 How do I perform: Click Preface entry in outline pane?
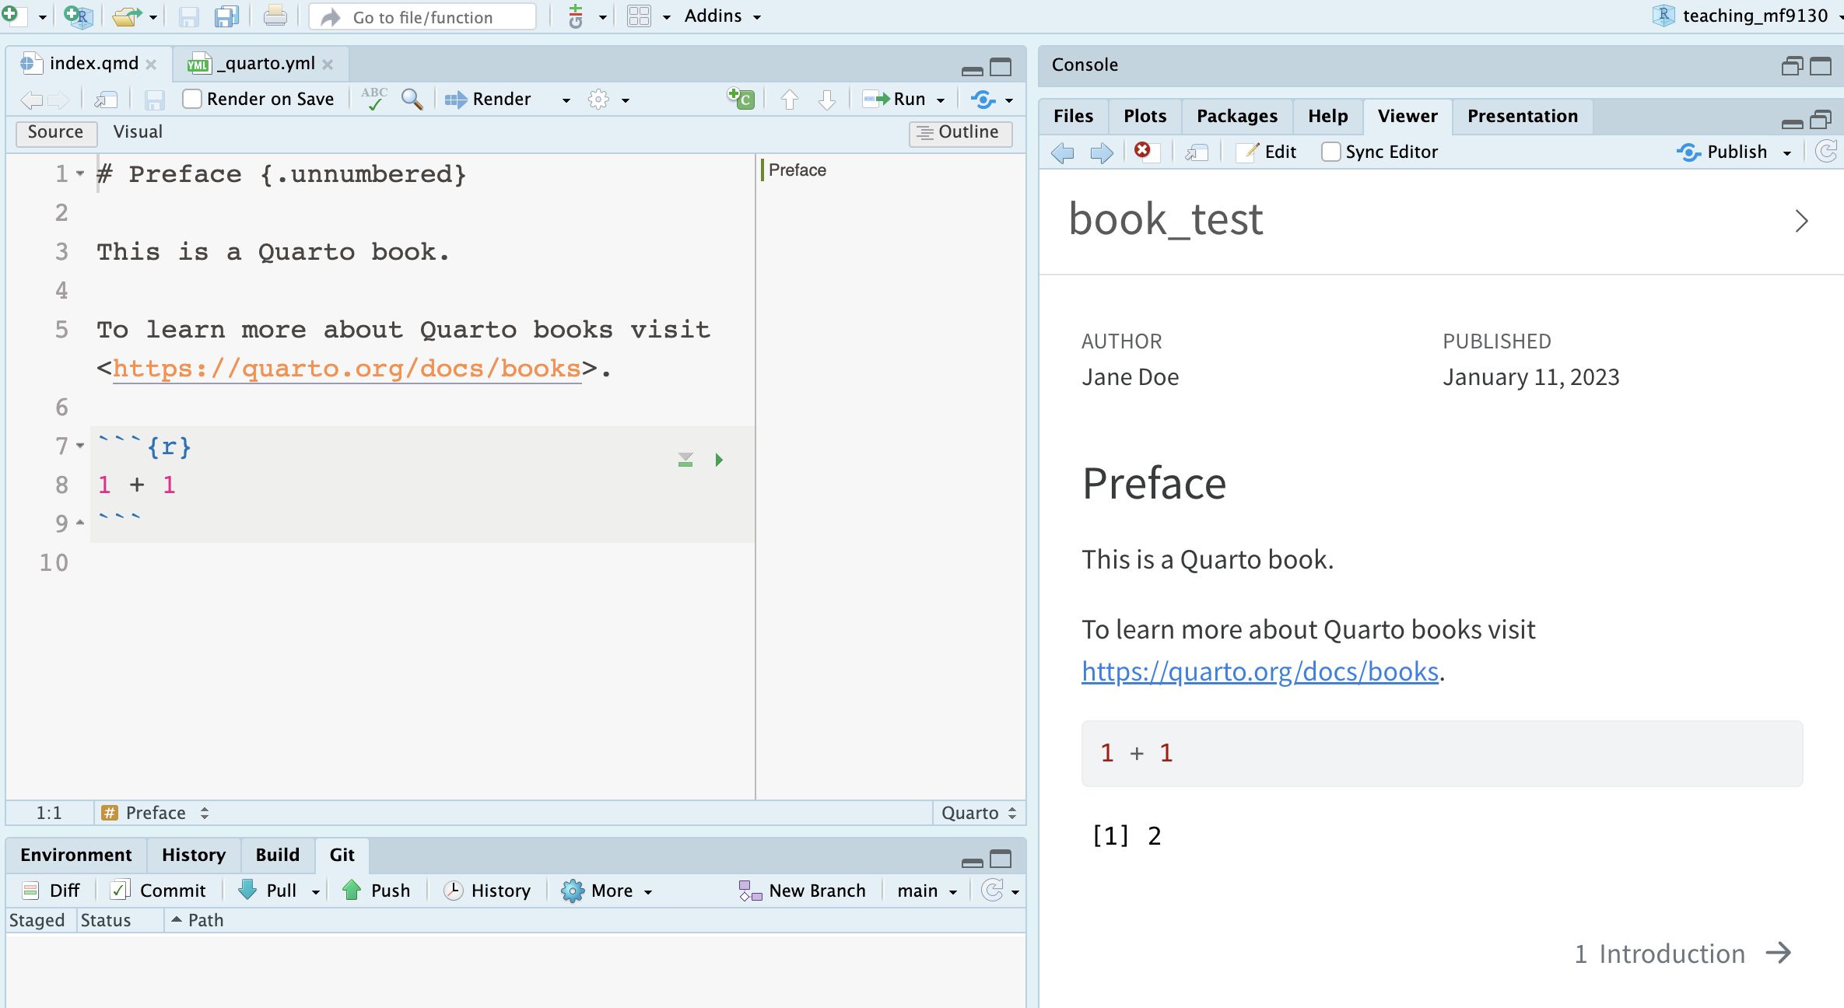point(797,170)
